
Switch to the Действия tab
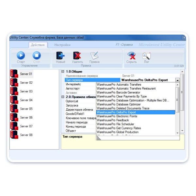38,45
